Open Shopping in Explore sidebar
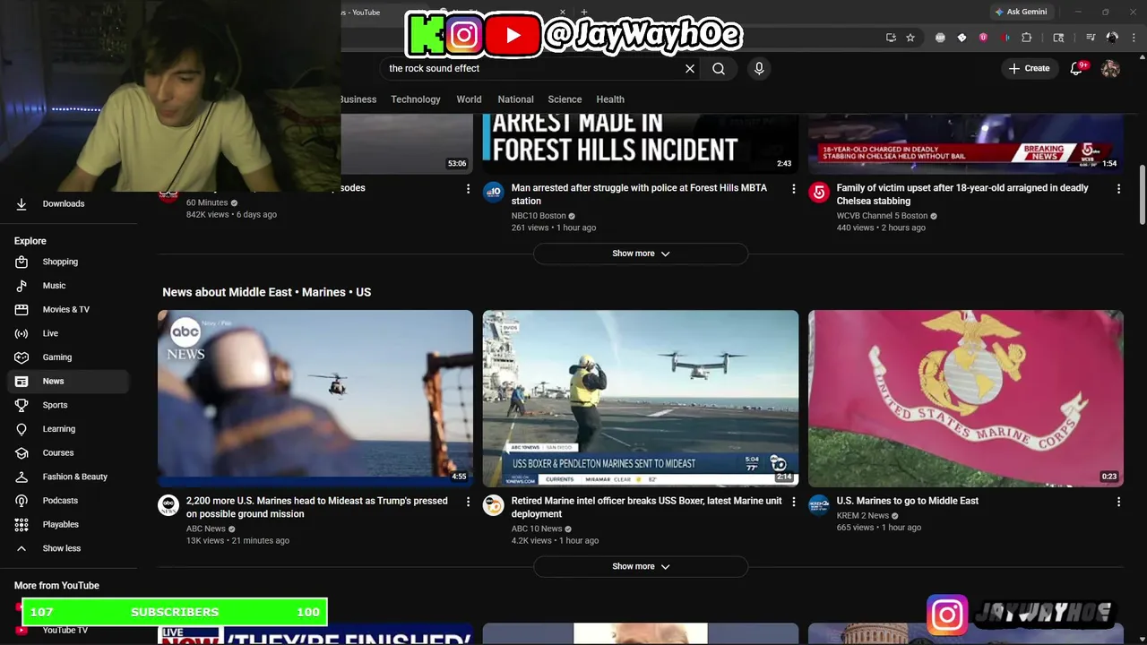The width and height of the screenshot is (1147, 645). 68,262
